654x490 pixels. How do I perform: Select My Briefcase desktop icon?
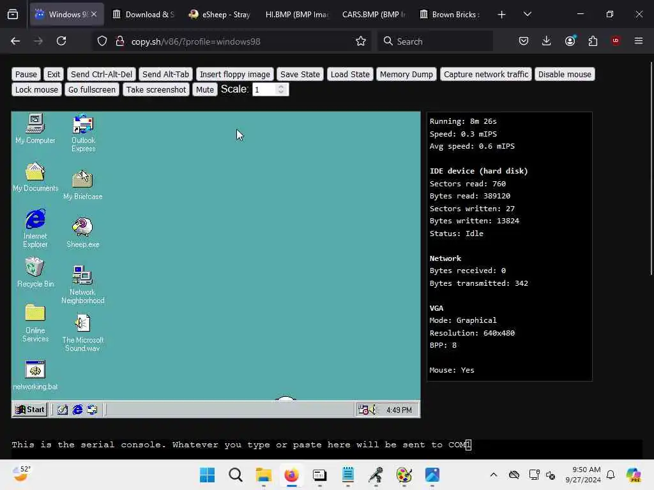[82, 184]
